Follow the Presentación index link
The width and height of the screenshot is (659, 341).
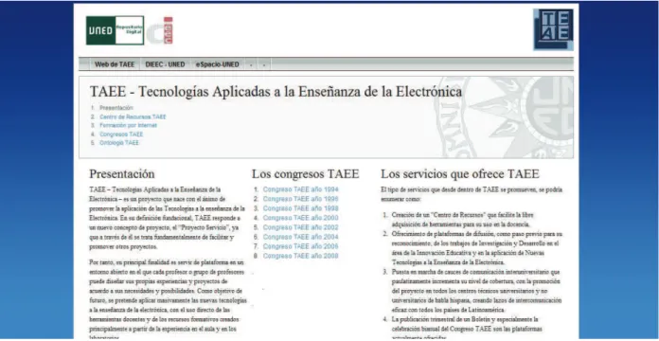[x=116, y=108]
